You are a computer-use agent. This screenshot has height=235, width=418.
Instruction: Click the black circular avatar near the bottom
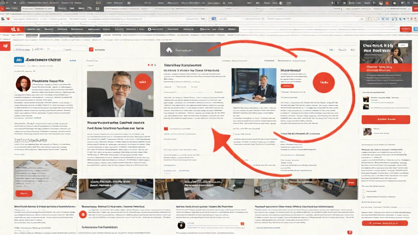point(181,225)
